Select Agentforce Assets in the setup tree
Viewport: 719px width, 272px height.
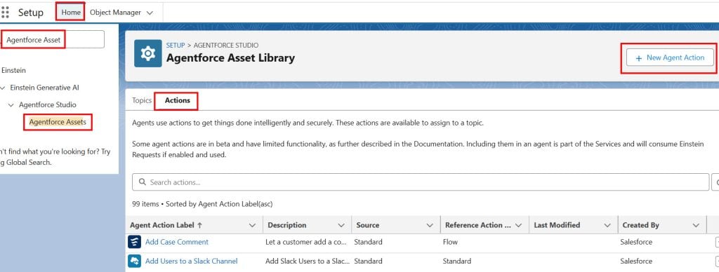(x=58, y=122)
